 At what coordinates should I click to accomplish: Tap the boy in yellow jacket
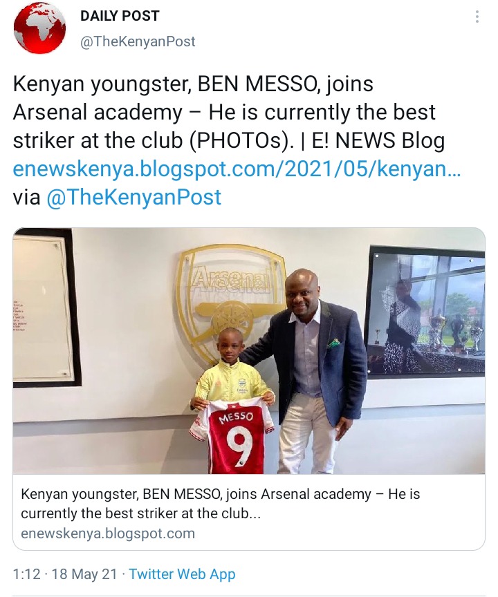coord(233,400)
